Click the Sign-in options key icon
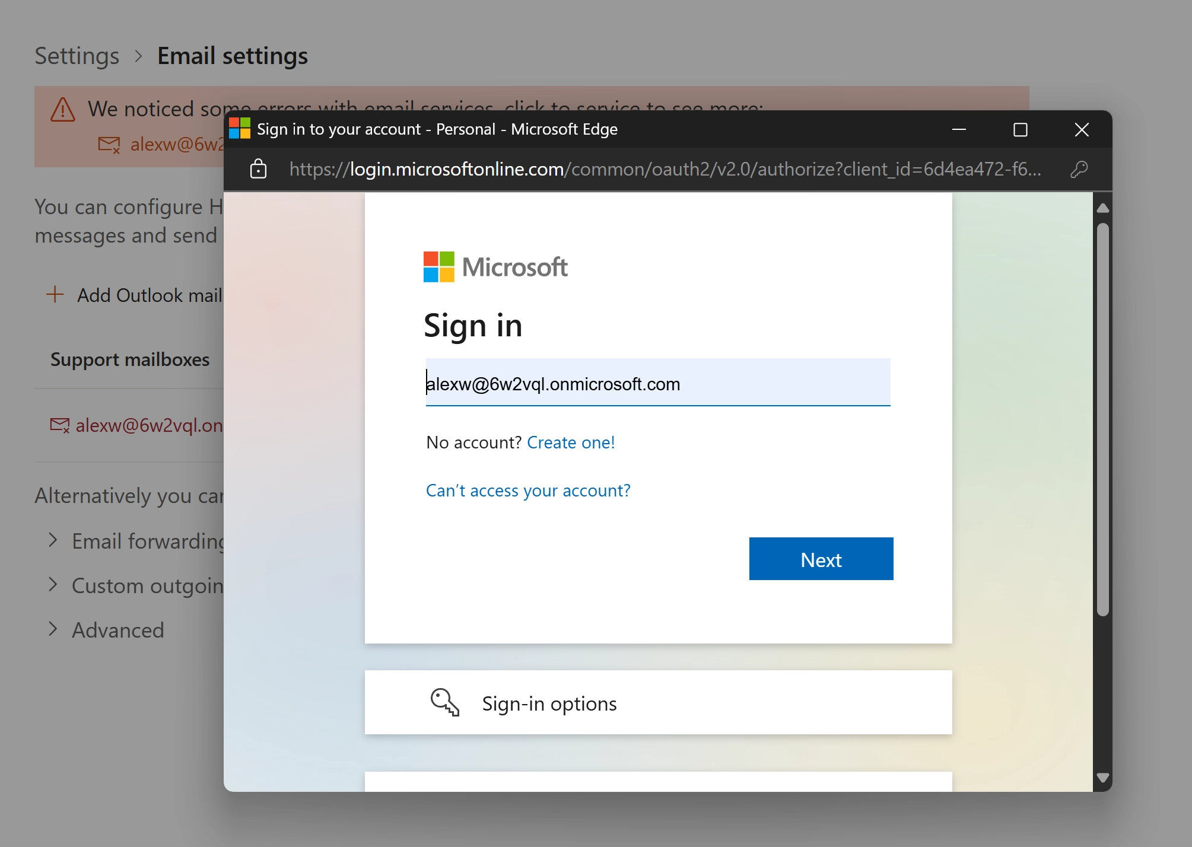 [444, 702]
